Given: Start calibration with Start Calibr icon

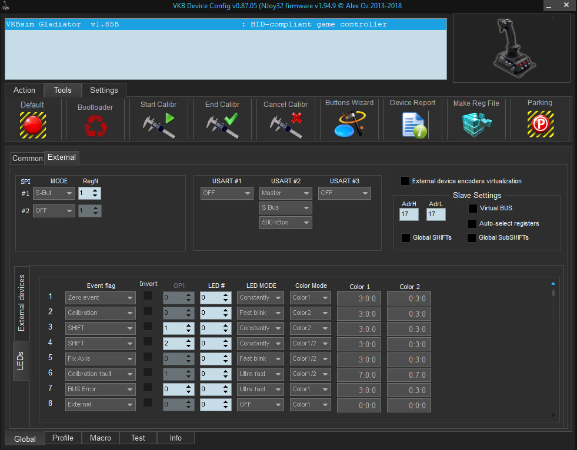Looking at the screenshot, I should (x=159, y=125).
